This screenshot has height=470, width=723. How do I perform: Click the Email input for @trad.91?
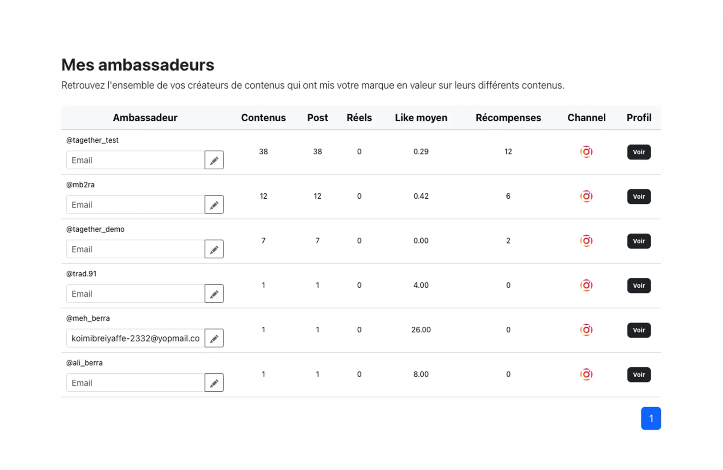pos(136,294)
